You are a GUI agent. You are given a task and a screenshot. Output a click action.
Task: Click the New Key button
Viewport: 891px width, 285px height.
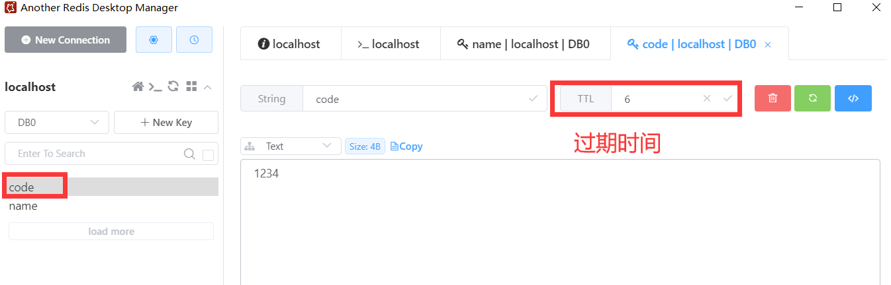click(166, 122)
